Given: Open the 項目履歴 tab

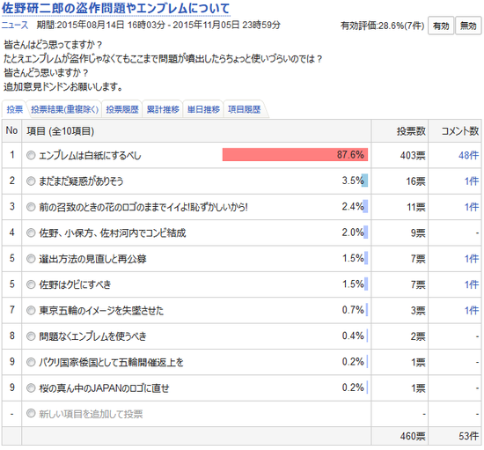Looking at the screenshot, I should tap(244, 109).
